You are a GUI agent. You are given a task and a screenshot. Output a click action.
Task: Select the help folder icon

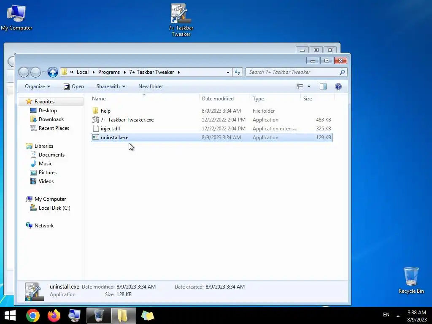[96, 111]
